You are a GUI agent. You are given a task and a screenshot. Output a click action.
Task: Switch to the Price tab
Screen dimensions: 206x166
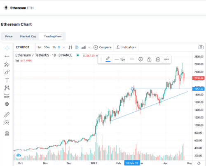click(9, 36)
